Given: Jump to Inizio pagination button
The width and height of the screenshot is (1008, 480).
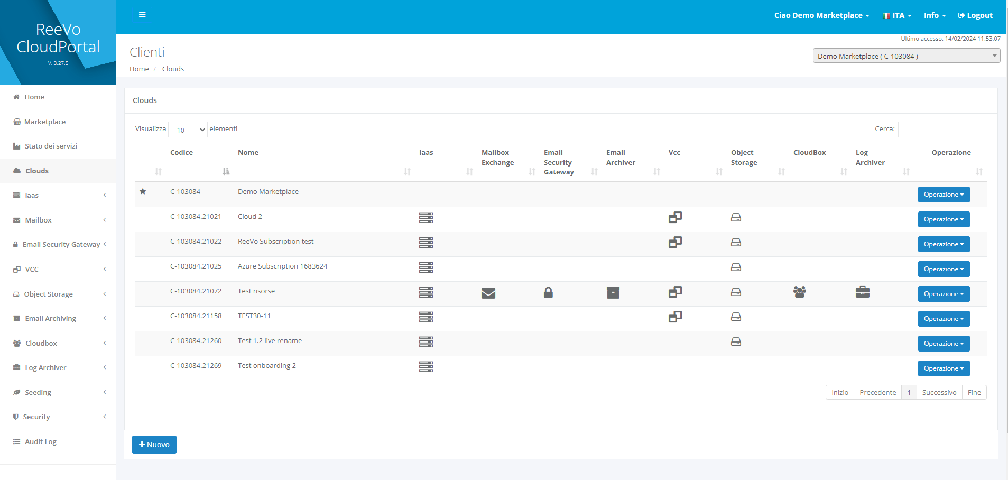Looking at the screenshot, I should coord(840,392).
